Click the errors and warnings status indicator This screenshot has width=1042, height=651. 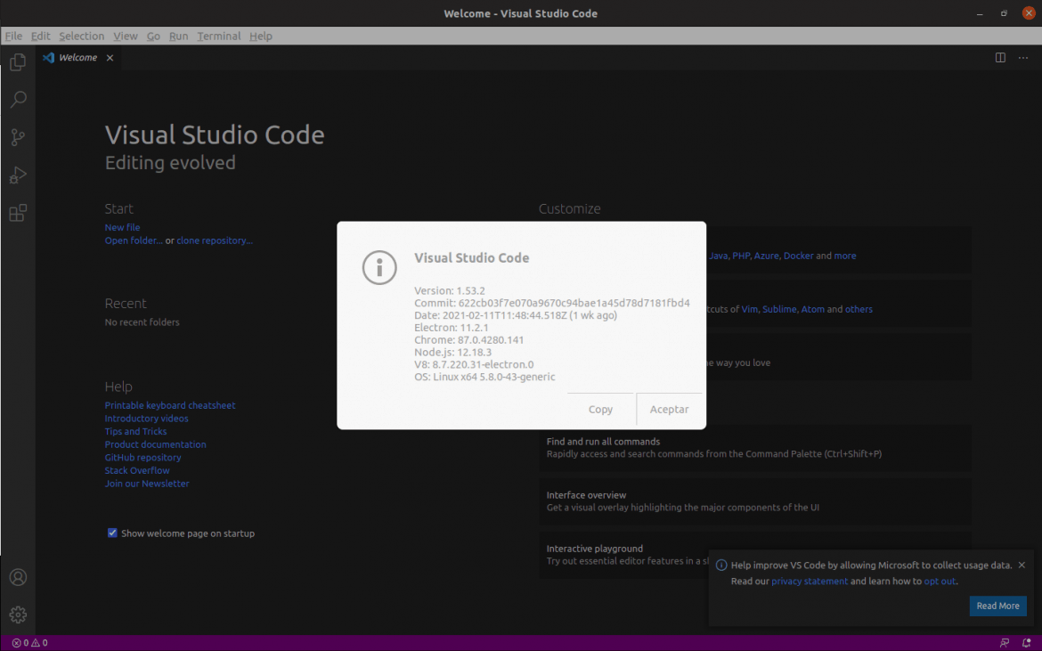[x=30, y=643]
